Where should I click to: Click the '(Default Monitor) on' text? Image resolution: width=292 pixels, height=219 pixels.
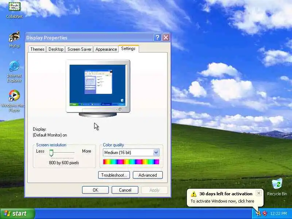pyautogui.click(x=50, y=135)
